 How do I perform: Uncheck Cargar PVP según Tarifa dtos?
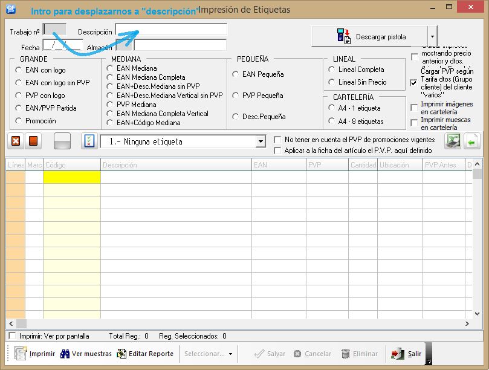[413, 83]
